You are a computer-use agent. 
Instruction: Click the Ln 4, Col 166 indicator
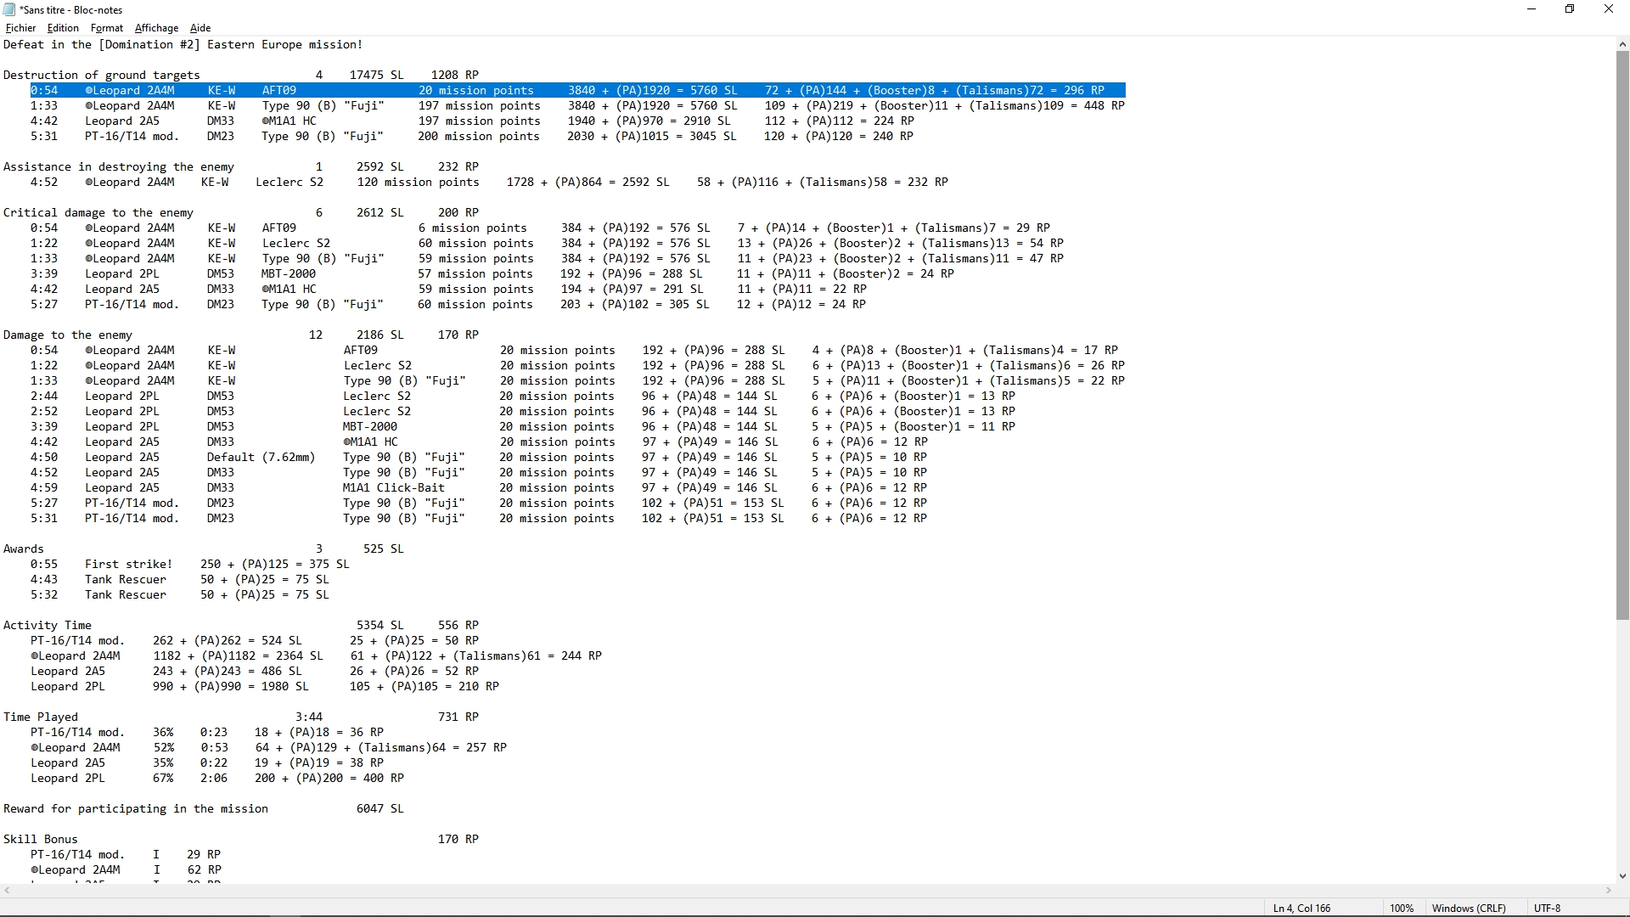tap(1301, 908)
